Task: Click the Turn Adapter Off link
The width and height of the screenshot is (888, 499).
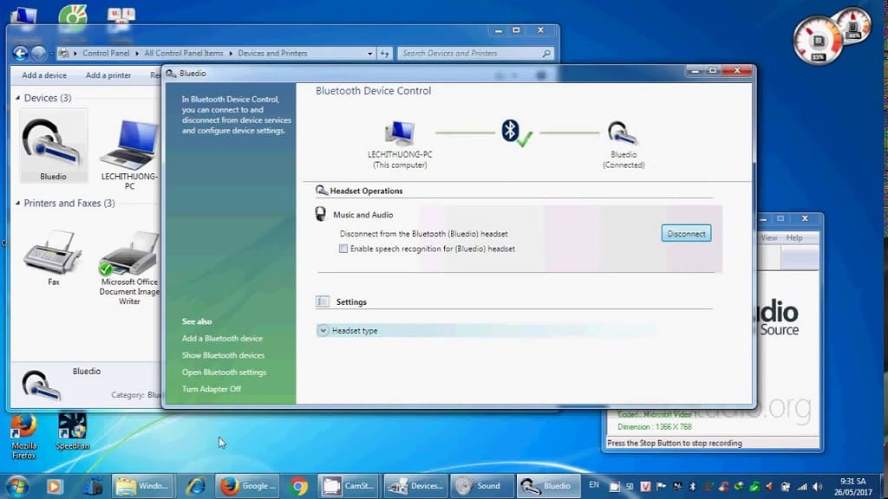Action: point(212,389)
